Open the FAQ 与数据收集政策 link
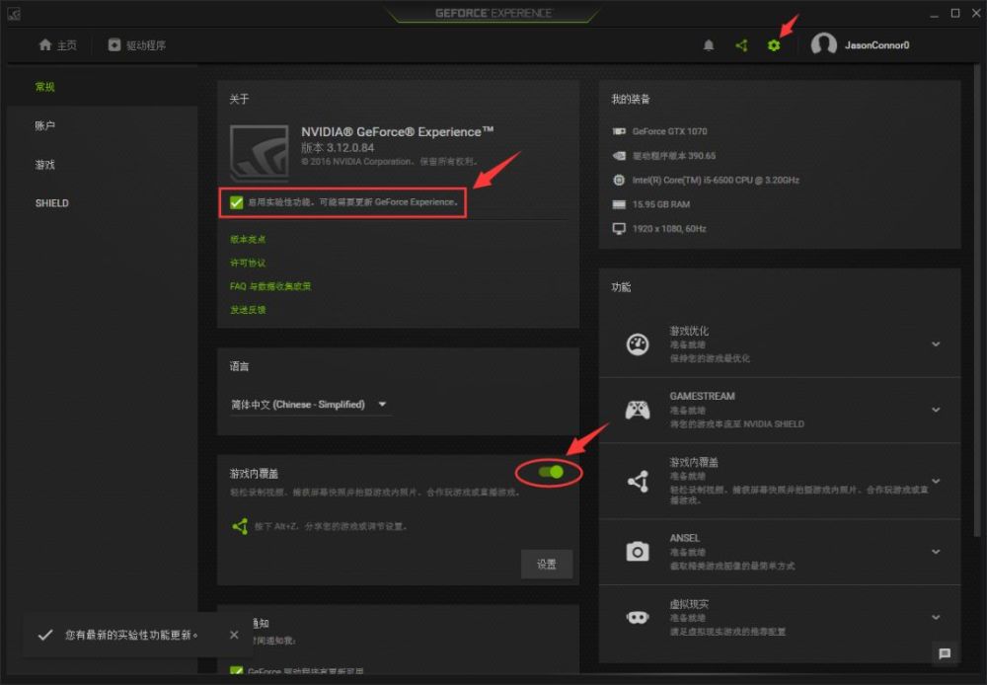Viewport: 987px width, 685px height. pos(270,286)
